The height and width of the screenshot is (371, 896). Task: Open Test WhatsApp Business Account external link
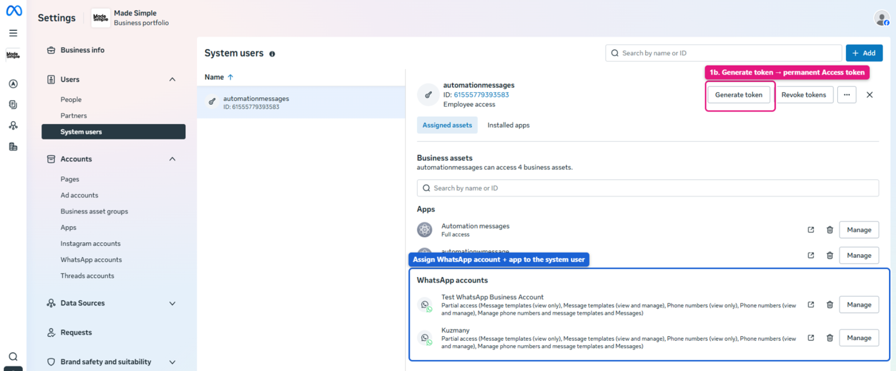[811, 304]
